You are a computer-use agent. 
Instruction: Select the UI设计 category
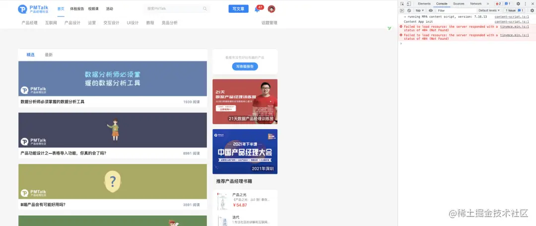[133, 23]
